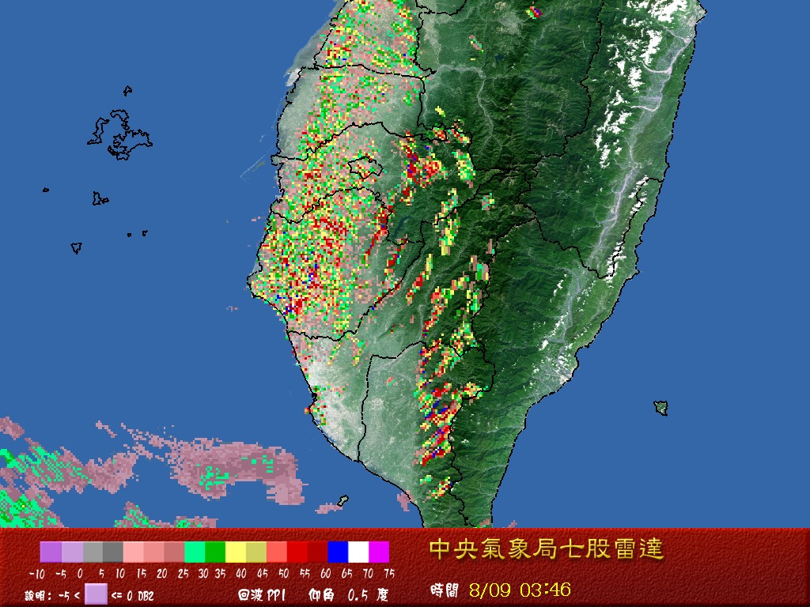The height and width of the screenshot is (607, 810).
Task: Click the purple -10 to -5 legend swatch
Action: 51,552
